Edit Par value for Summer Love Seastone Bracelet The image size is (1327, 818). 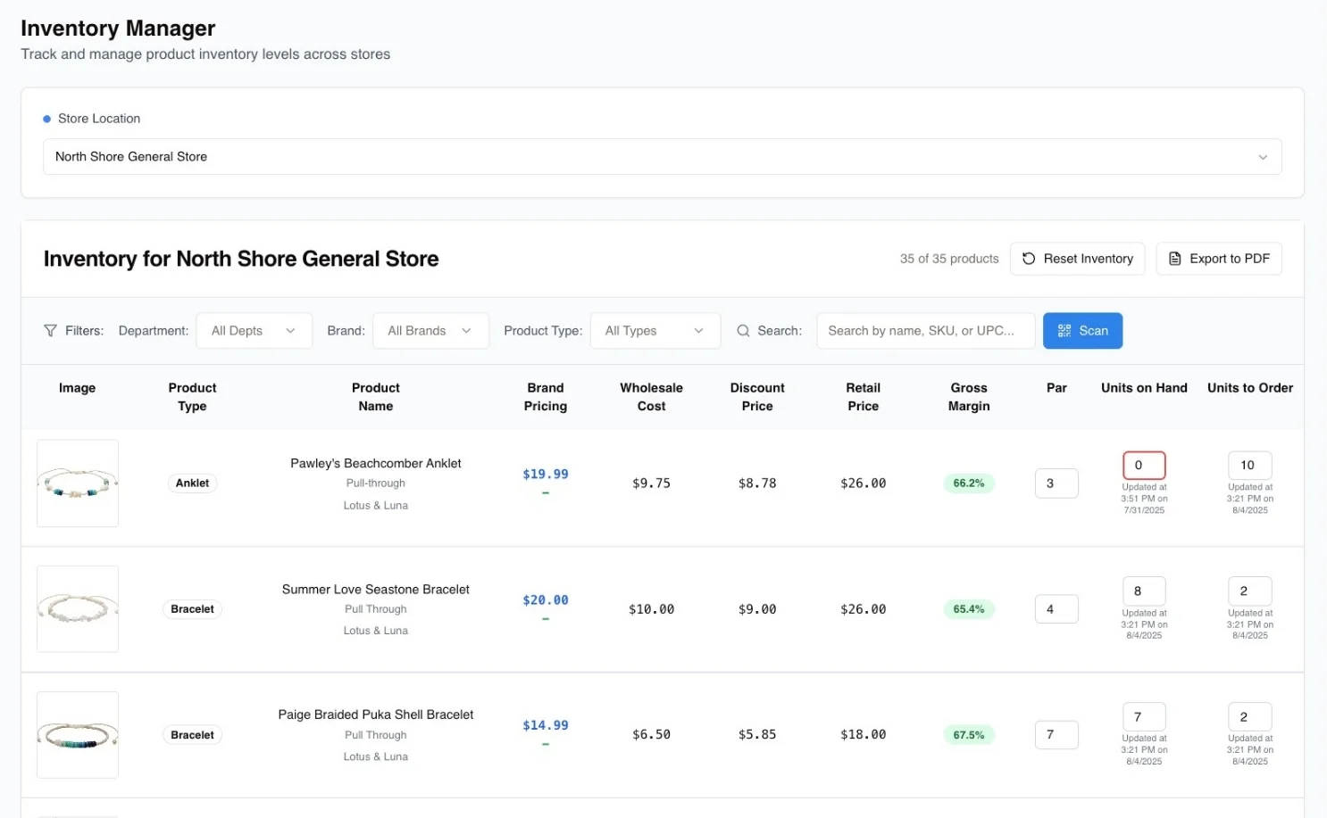(x=1056, y=609)
